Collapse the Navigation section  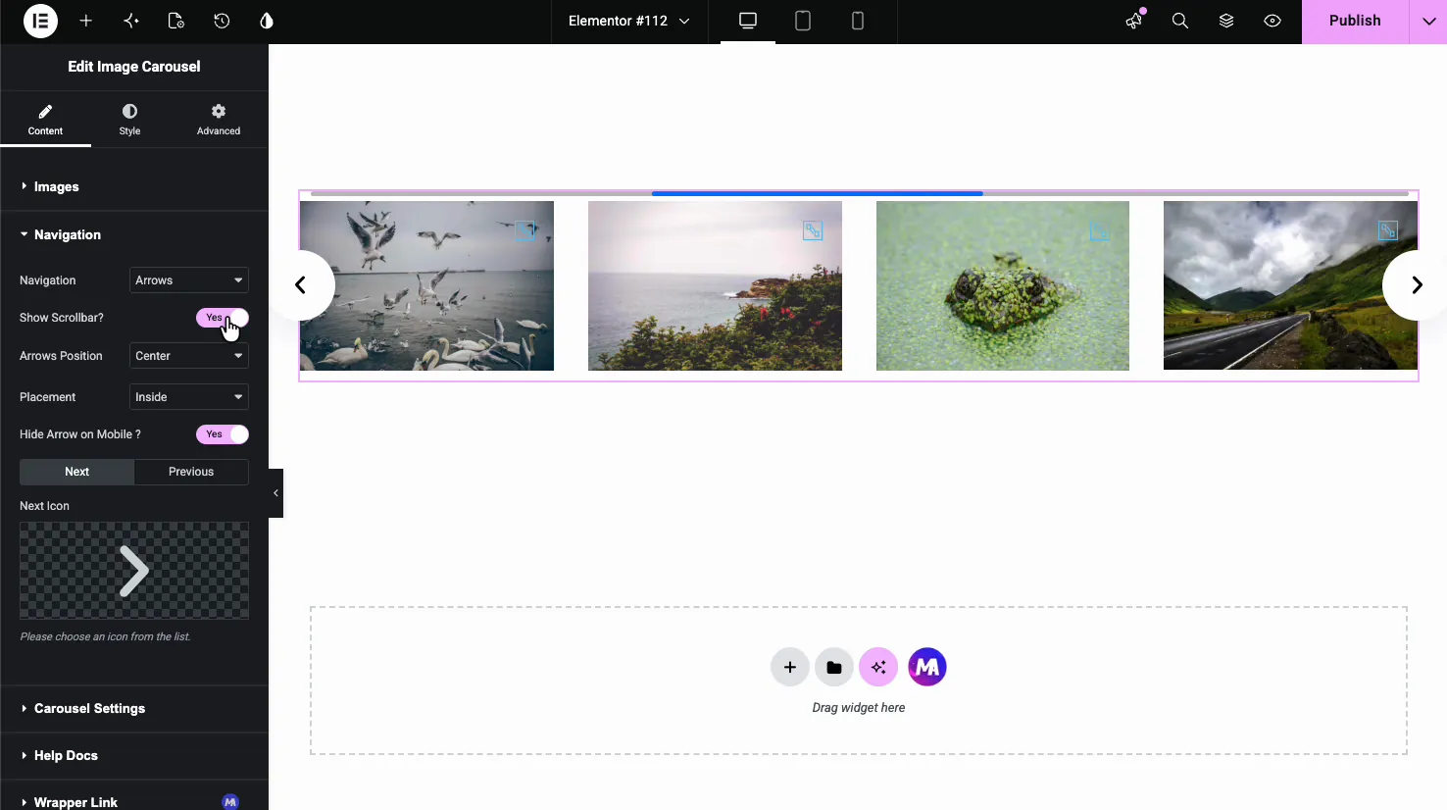pyautogui.click(x=134, y=234)
